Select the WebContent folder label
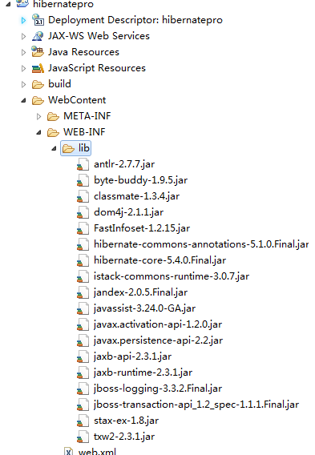Viewport: 315px width, 455px height. [x=77, y=100]
